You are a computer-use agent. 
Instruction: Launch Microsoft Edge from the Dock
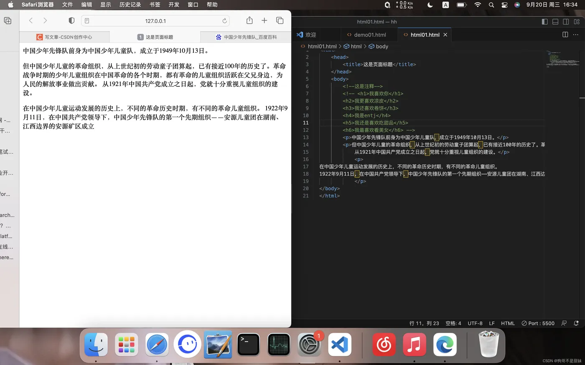click(445, 345)
